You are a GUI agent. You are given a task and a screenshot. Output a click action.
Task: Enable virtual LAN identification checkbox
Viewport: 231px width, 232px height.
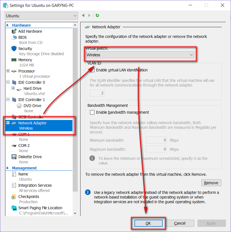coord(92,70)
